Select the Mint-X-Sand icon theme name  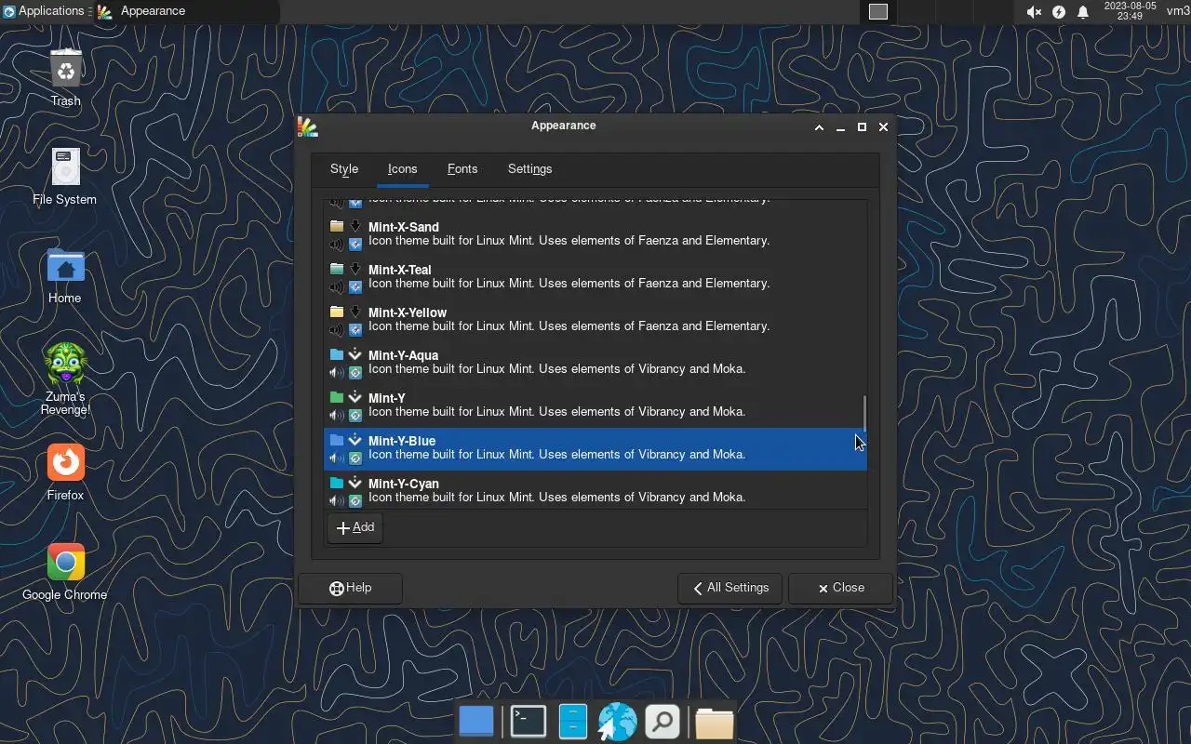[404, 227]
